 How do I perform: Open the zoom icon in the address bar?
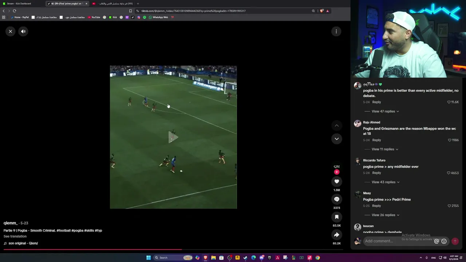(313, 11)
